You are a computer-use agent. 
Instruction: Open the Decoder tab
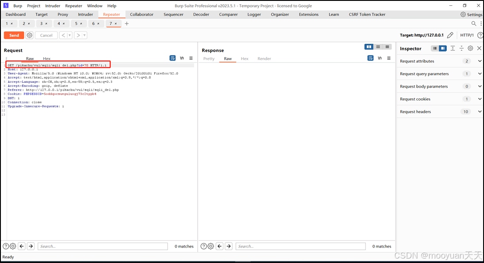point(201,15)
